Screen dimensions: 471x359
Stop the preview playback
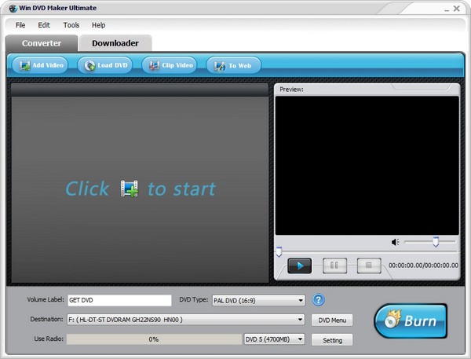pos(369,266)
